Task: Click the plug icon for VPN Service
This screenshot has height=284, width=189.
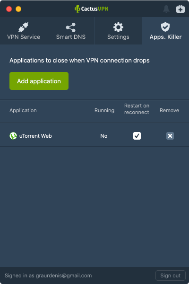Action: click(24, 27)
